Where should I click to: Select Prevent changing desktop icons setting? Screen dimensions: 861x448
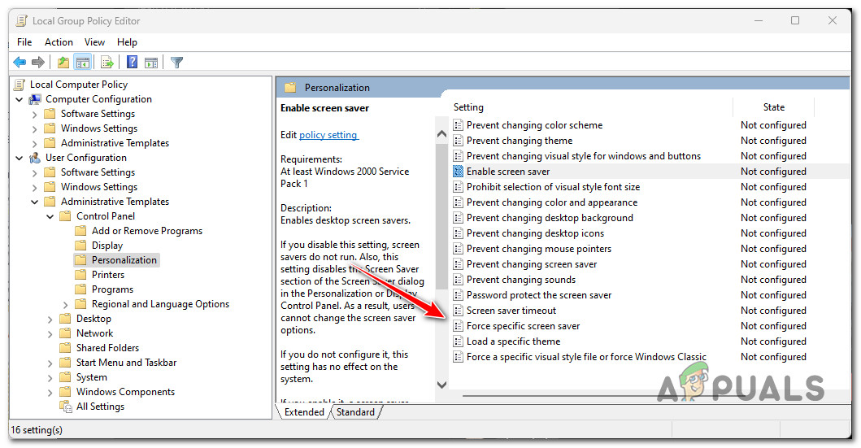coord(535,234)
